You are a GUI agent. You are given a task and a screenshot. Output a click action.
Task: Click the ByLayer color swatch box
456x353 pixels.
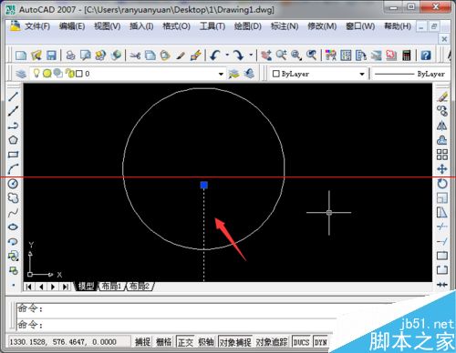pyautogui.click(x=276, y=74)
